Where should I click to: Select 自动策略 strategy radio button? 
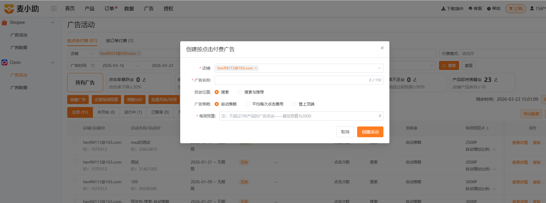(217, 104)
